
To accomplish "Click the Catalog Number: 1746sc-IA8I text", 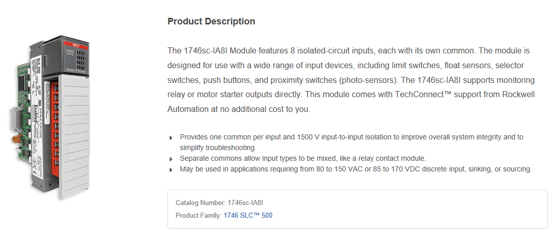I will [x=219, y=202].
